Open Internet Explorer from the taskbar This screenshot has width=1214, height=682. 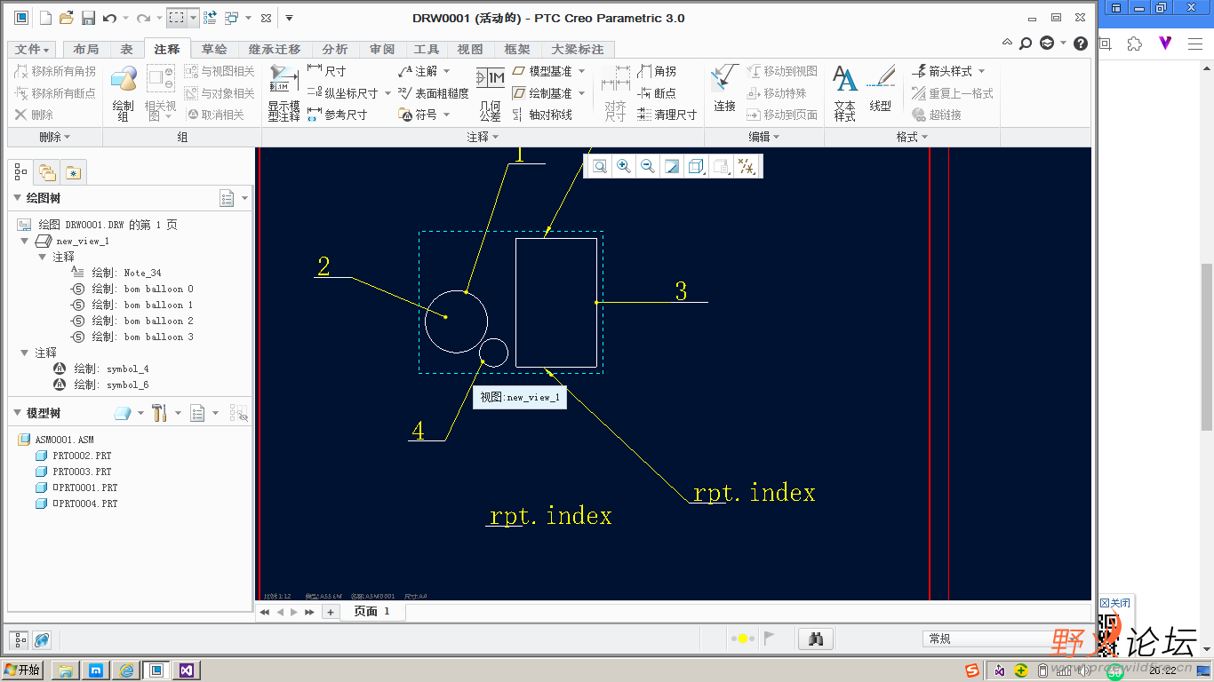[126, 670]
